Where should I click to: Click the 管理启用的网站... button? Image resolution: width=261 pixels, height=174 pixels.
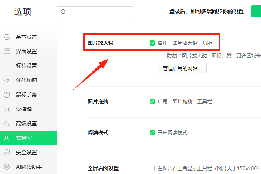(182, 68)
